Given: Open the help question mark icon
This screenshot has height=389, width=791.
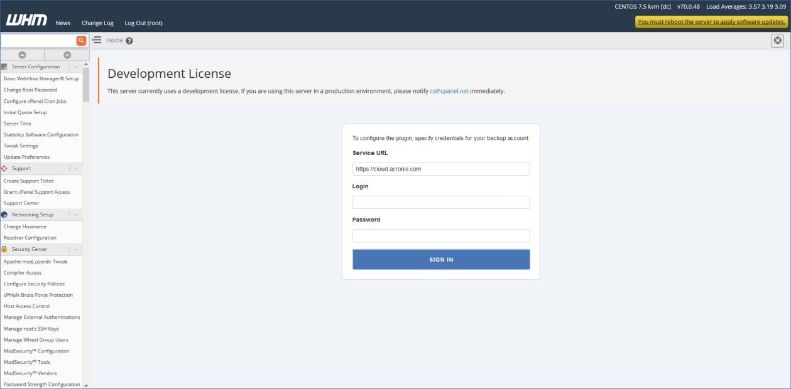Looking at the screenshot, I should [129, 41].
